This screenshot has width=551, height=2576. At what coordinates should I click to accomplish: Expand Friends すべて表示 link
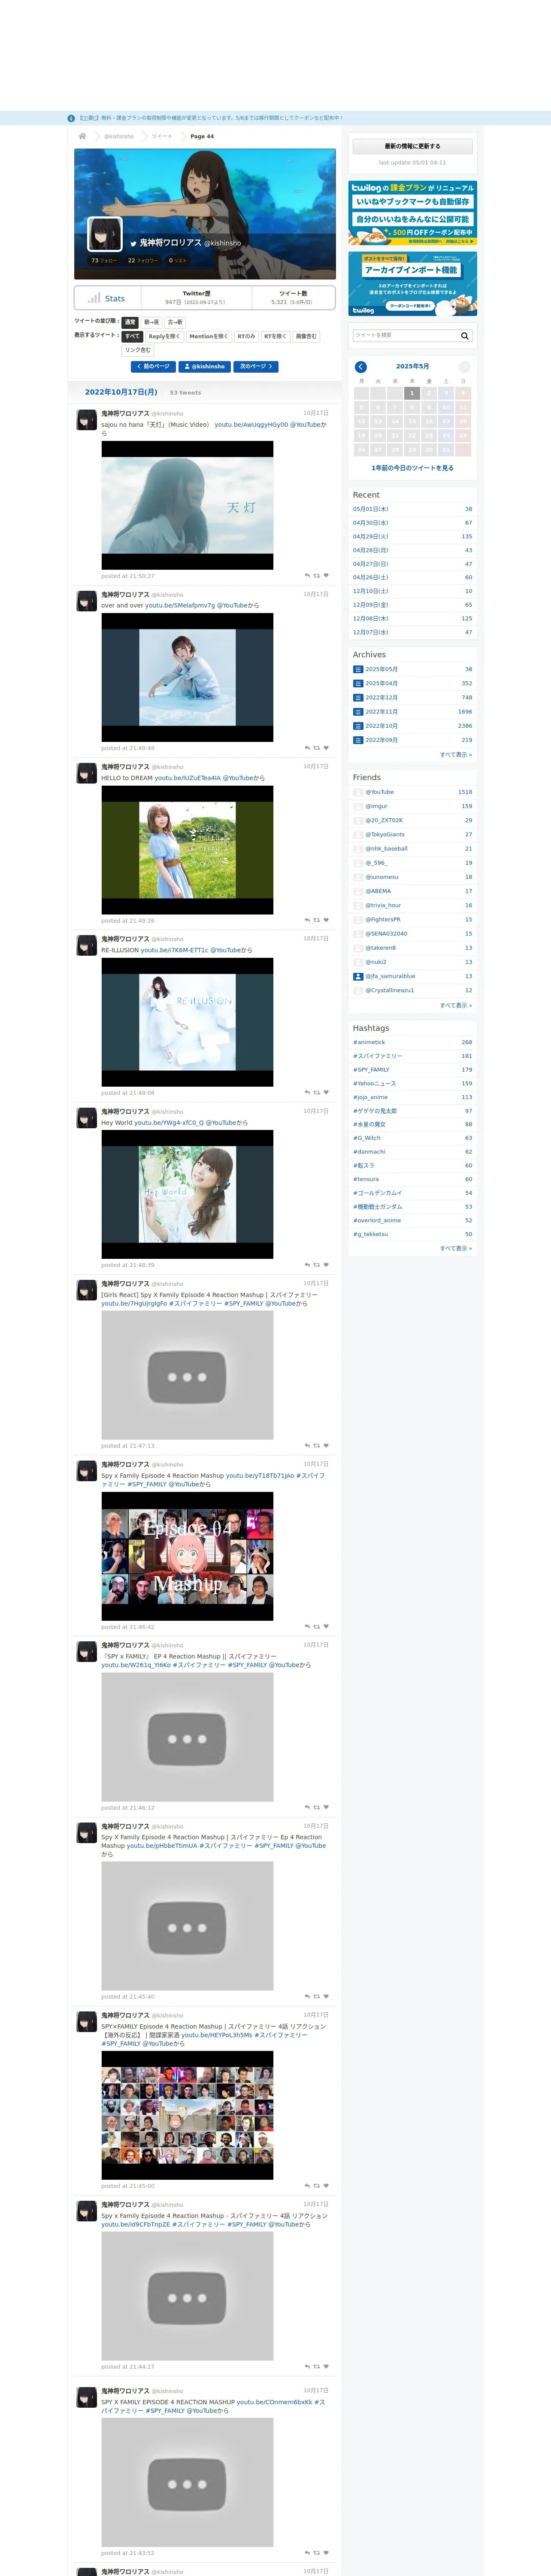[456, 1005]
